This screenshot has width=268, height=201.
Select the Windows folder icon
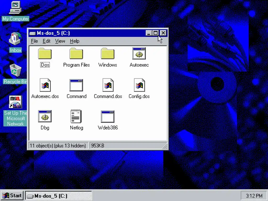108,53
